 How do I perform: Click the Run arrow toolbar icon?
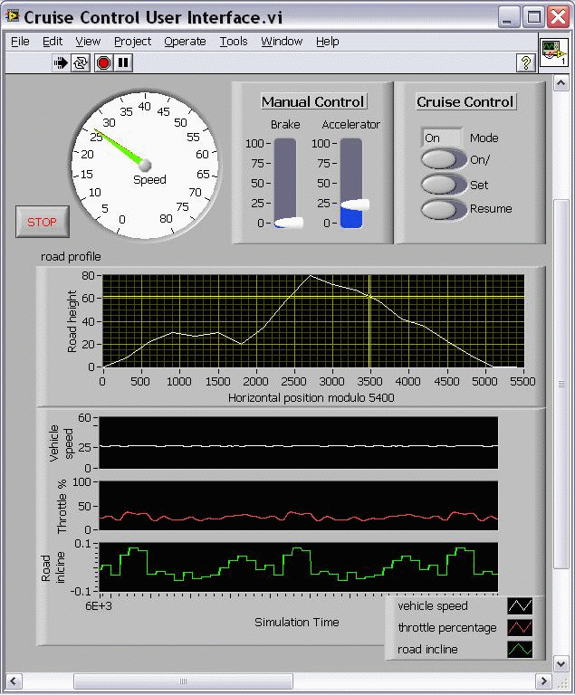(x=61, y=62)
